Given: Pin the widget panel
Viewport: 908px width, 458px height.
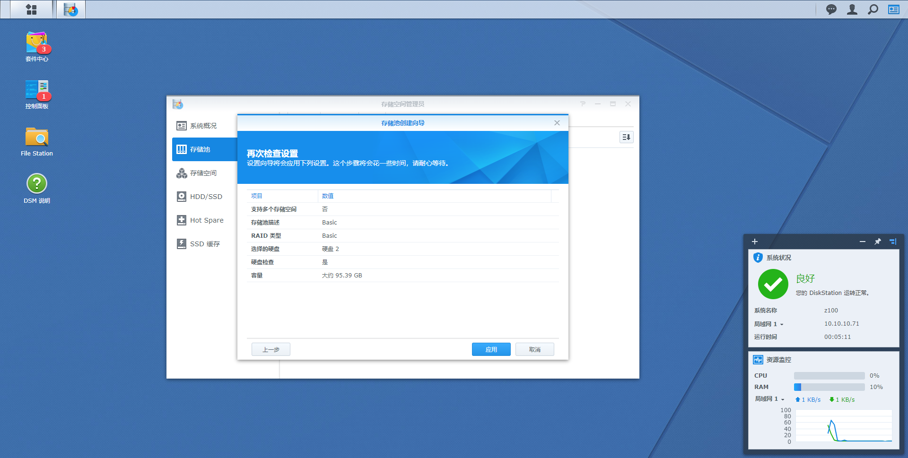Looking at the screenshot, I should tap(878, 242).
